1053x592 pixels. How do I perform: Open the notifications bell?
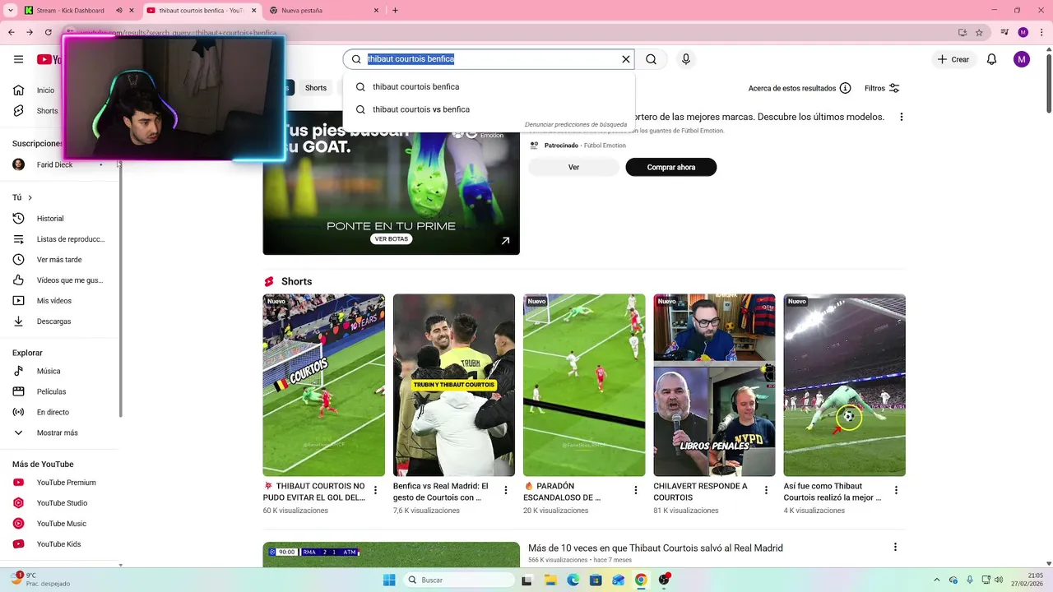click(991, 59)
